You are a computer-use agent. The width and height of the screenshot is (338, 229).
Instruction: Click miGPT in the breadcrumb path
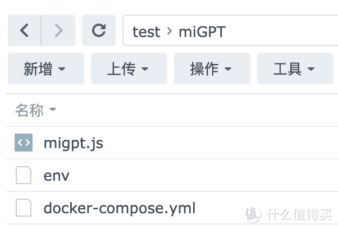(202, 32)
